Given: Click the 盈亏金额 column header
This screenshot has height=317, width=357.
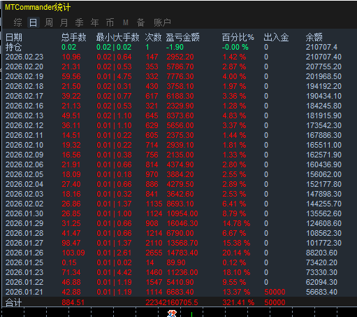Looking at the screenshot, I should [x=182, y=37].
